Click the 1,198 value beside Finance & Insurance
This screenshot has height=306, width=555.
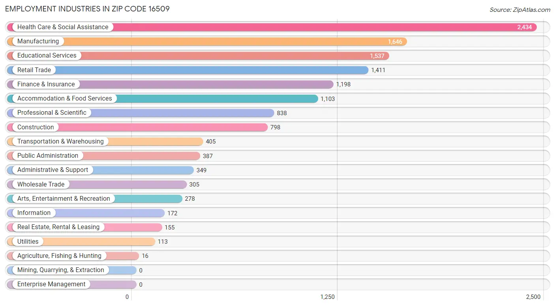pos(343,84)
